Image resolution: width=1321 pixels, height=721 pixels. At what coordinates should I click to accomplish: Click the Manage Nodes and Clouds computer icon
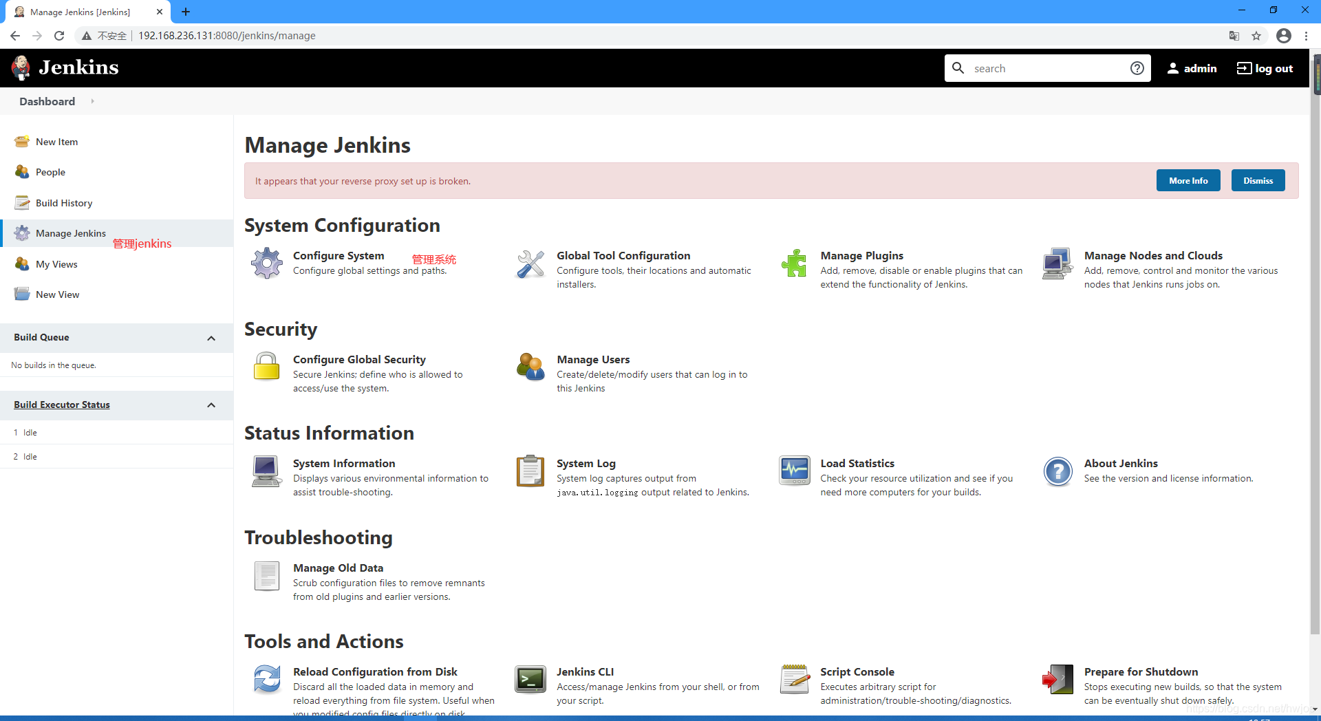point(1057,263)
